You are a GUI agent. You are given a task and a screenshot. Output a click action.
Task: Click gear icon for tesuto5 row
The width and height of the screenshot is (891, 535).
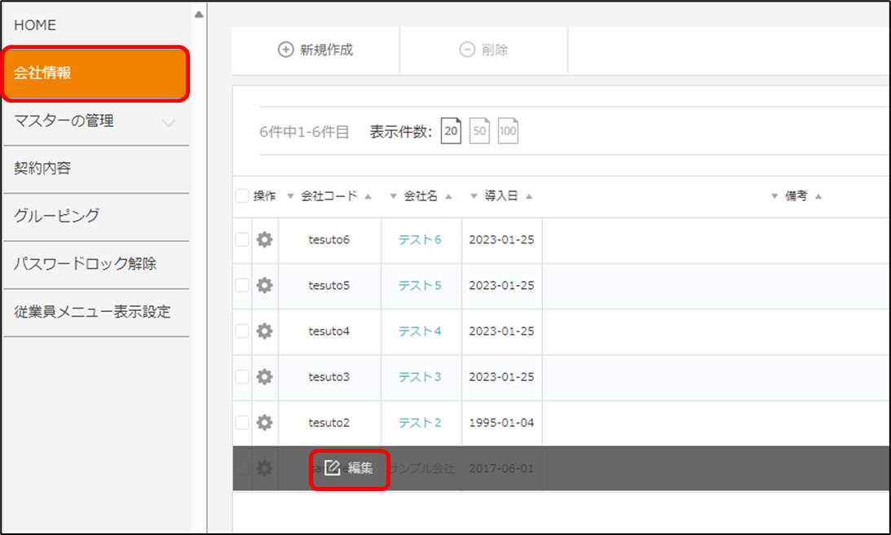coord(265,285)
